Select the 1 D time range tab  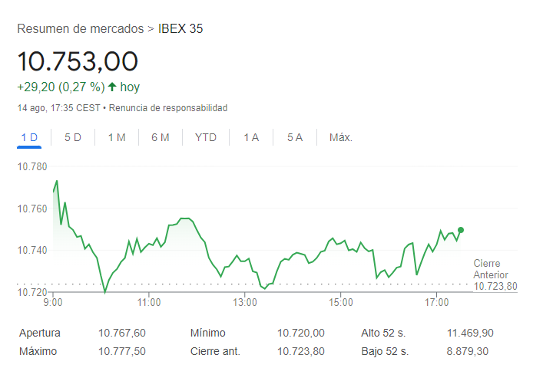[x=29, y=138]
